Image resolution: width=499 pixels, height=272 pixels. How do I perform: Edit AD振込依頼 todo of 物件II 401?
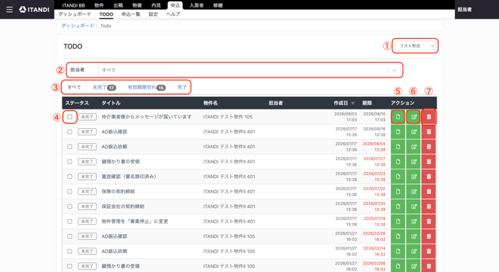pos(413,147)
